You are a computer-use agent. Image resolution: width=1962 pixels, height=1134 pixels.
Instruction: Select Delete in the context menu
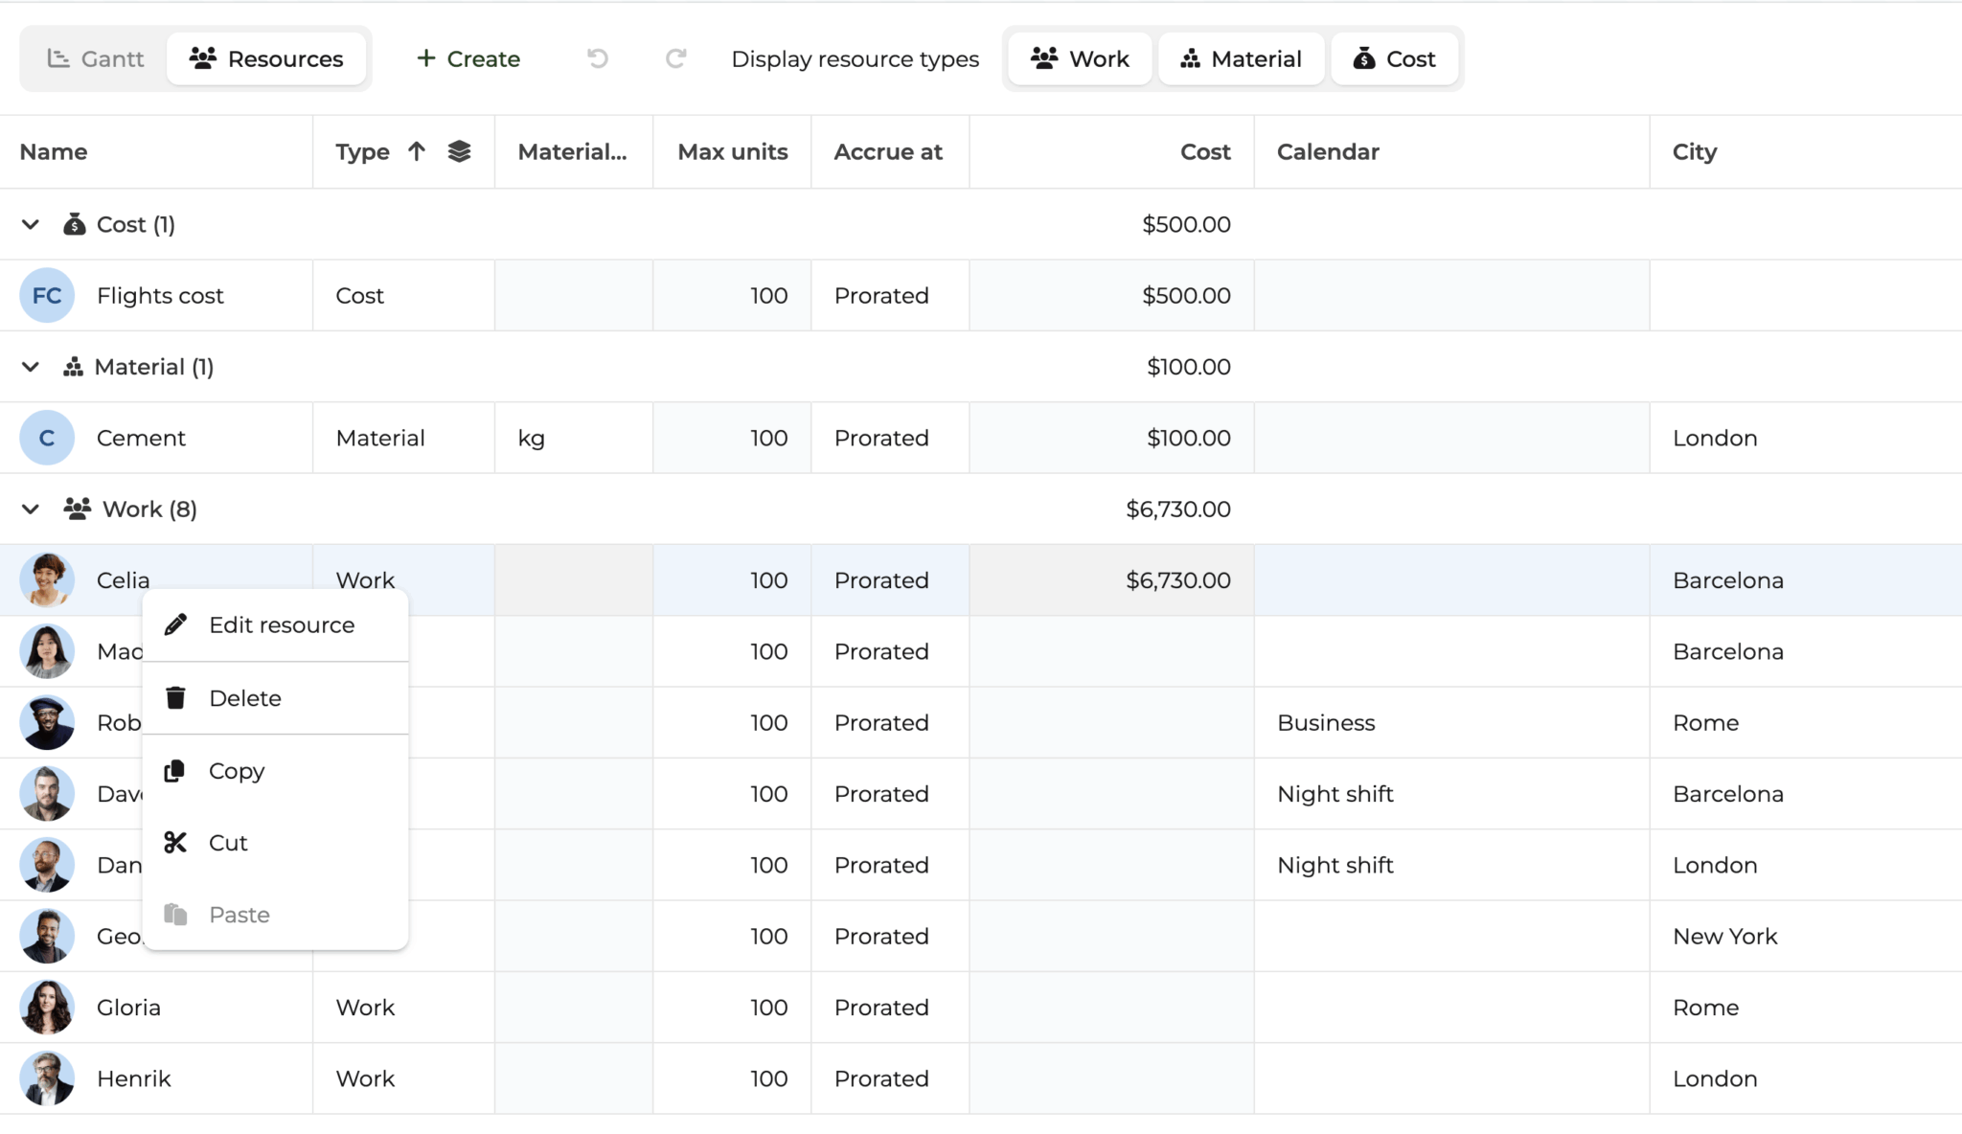tap(245, 698)
